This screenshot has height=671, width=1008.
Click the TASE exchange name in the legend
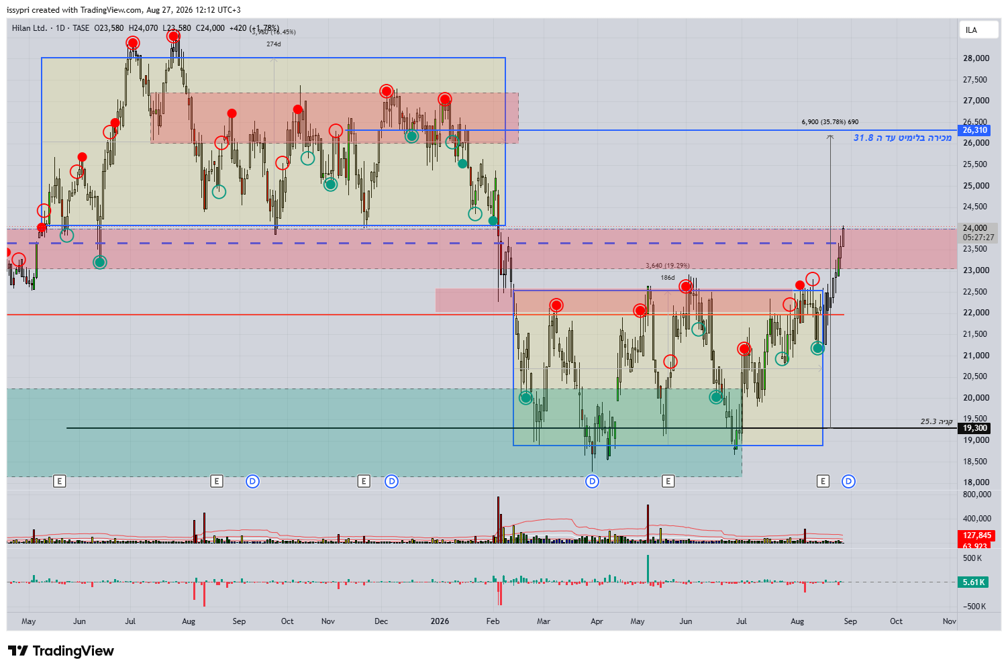(x=81, y=28)
